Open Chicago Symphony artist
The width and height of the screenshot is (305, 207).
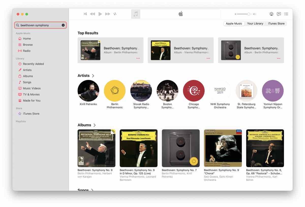point(194,91)
